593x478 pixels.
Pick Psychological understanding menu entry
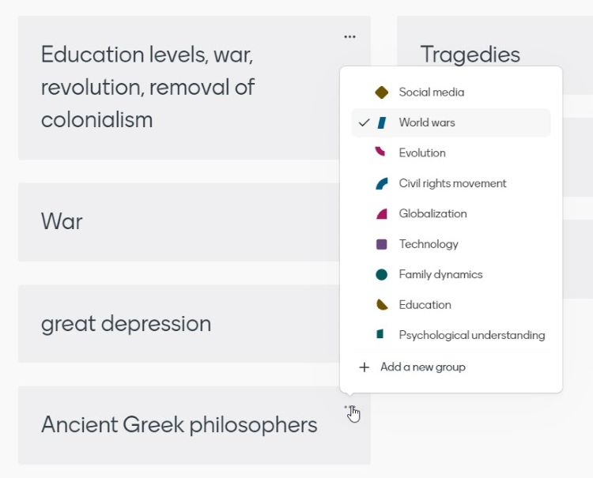[471, 335]
